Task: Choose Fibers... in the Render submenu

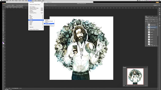Action: click(49, 22)
